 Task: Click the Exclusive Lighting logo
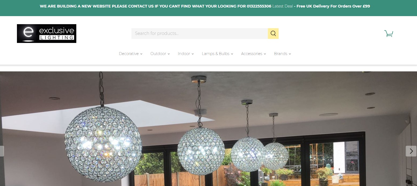click(x=46, y=34)
